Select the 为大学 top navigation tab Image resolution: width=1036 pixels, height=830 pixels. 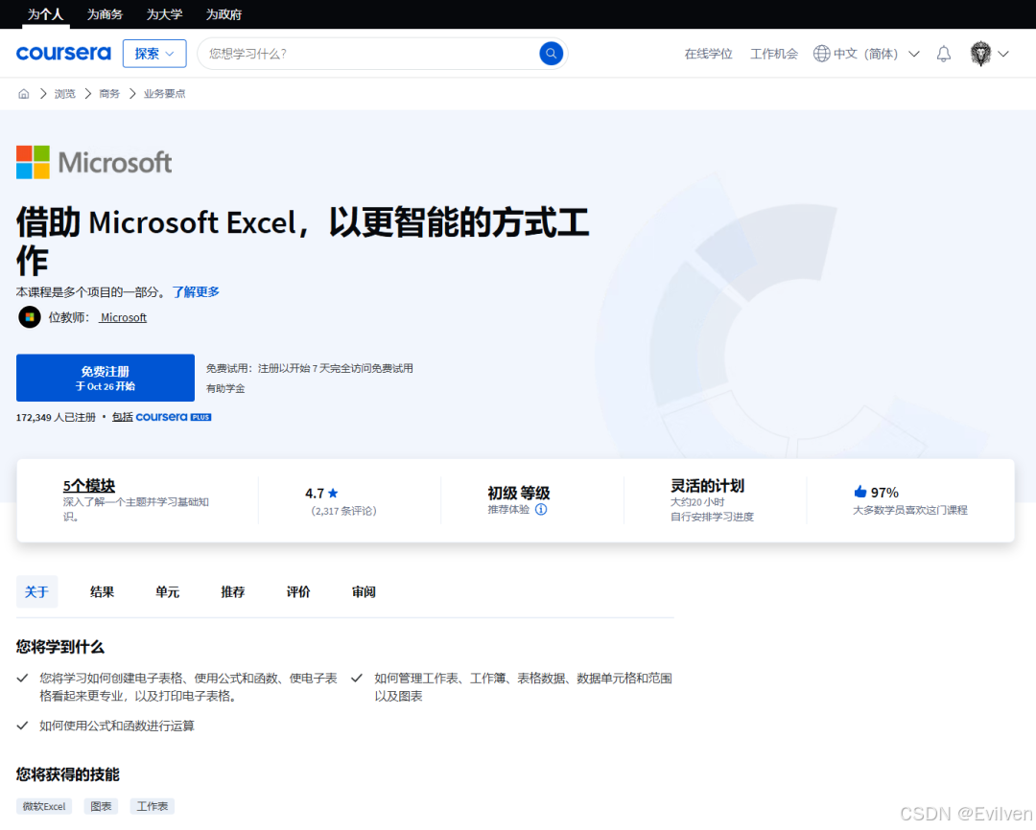tap(164, 13)
